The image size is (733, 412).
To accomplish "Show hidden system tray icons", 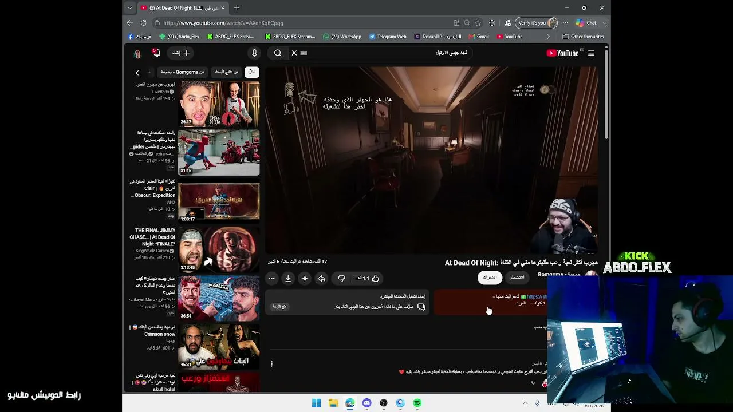I will [525, 403].
